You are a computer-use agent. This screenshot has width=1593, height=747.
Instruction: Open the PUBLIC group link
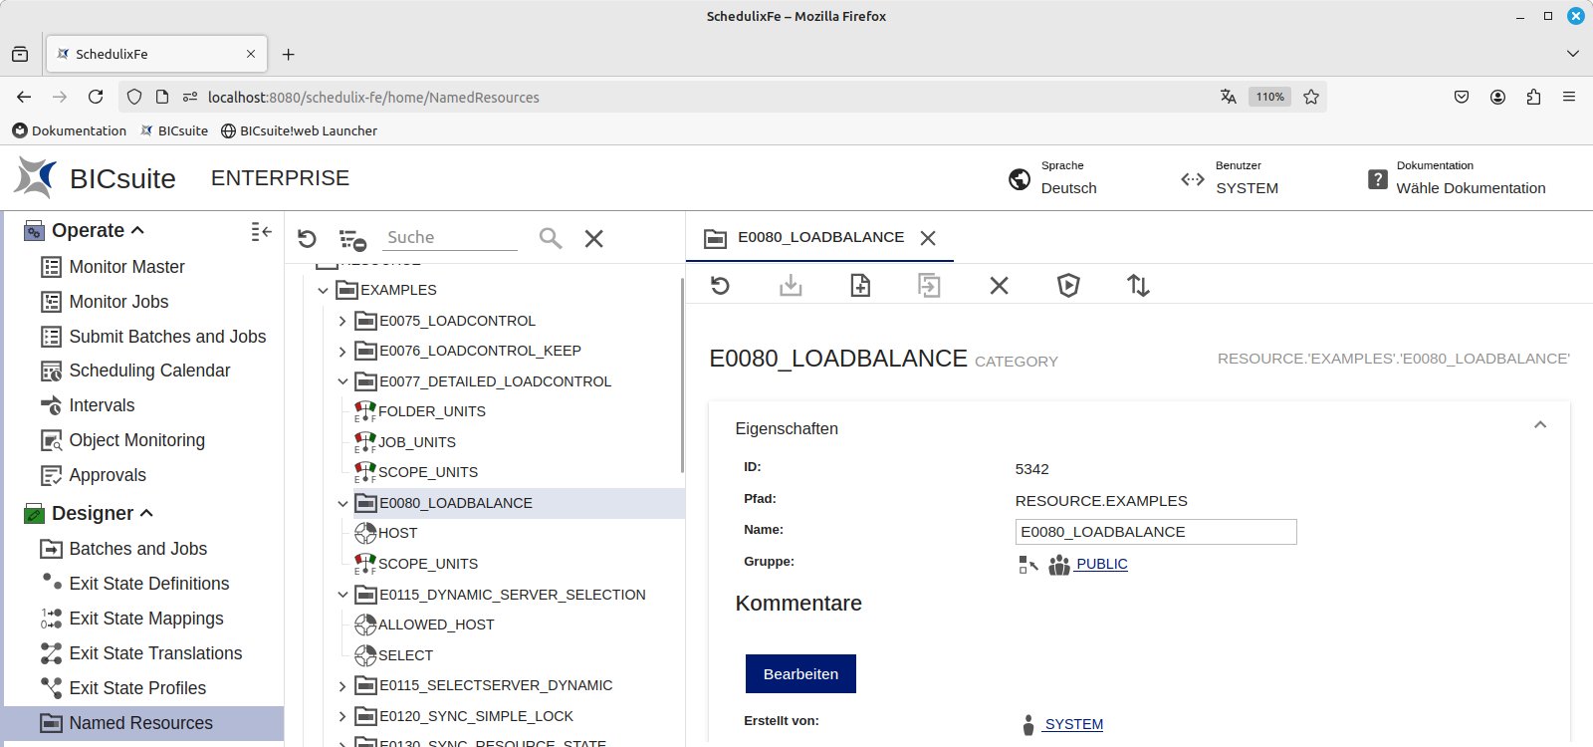click(x=1101, y=564)
